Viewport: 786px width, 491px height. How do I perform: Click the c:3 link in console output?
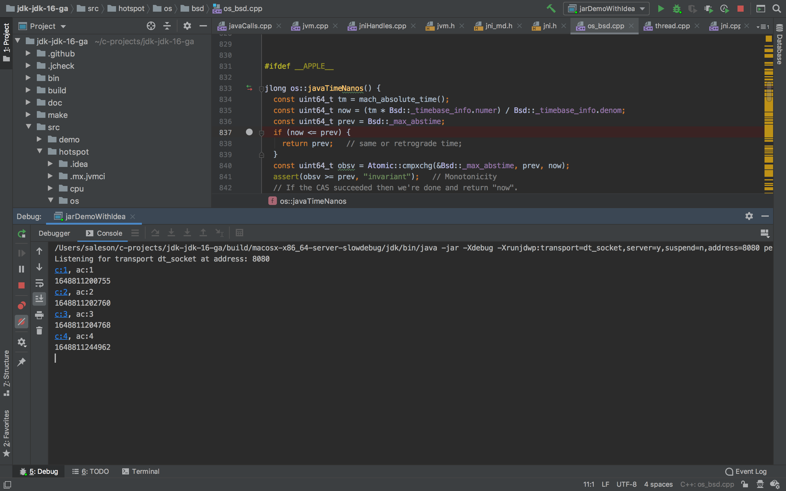pos(61,314)
